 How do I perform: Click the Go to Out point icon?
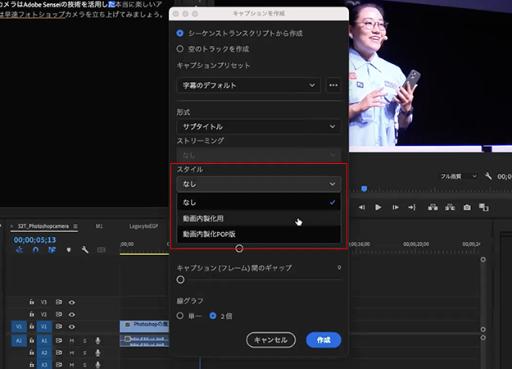pos(412,207)
